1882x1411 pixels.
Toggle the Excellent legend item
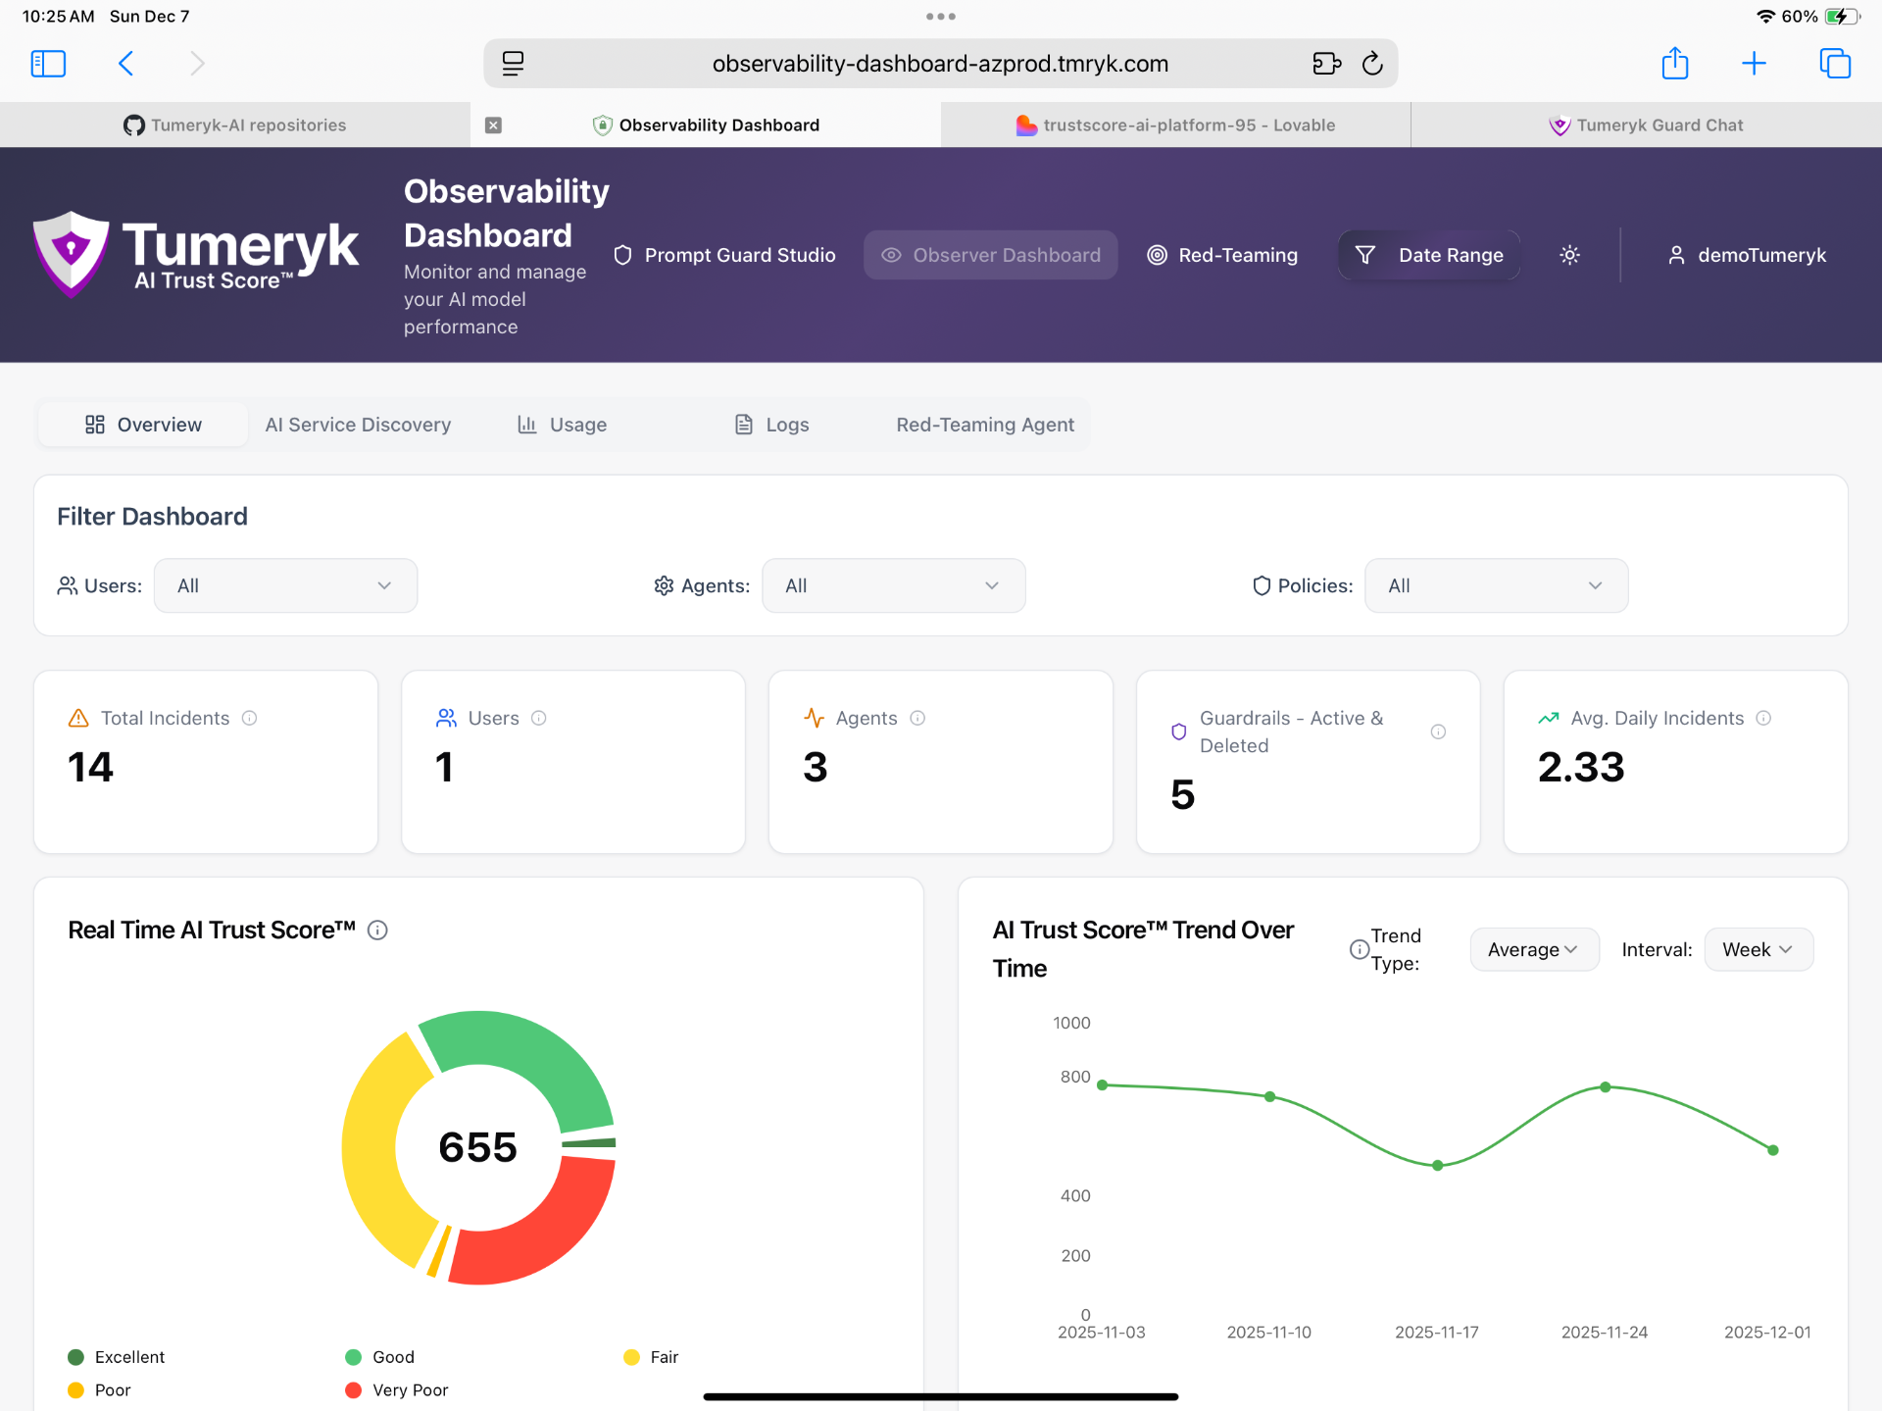(116, 1357)
